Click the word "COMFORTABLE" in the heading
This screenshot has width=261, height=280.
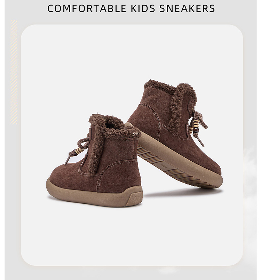click(87, 8)
